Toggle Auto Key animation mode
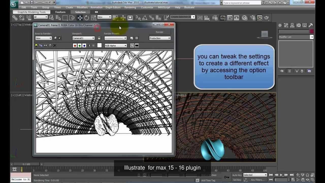This screenshot has height=183, width=325. pyautogui.click(x=237, y=175)
